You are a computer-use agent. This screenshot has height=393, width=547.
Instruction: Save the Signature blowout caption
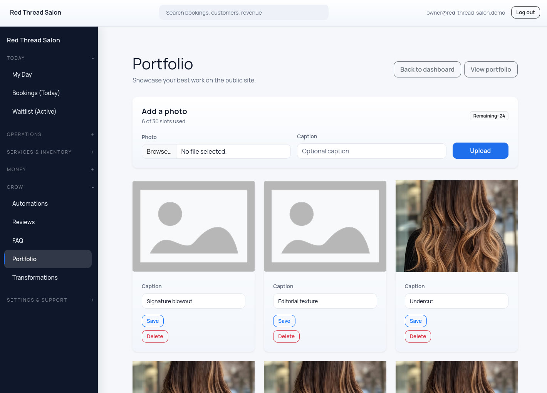point(153,321)
